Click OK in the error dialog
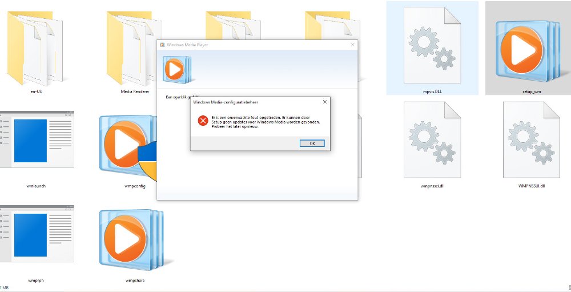Image resolution: width=571 pixels, height=292 pixels. 312,143
